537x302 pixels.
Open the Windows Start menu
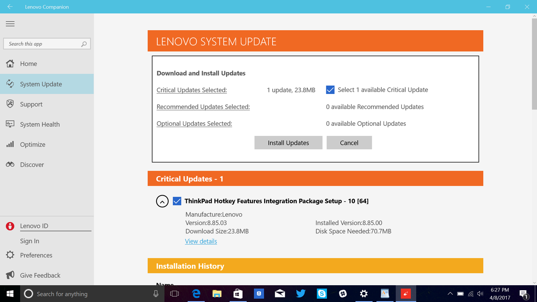click(x=10, y=294)
